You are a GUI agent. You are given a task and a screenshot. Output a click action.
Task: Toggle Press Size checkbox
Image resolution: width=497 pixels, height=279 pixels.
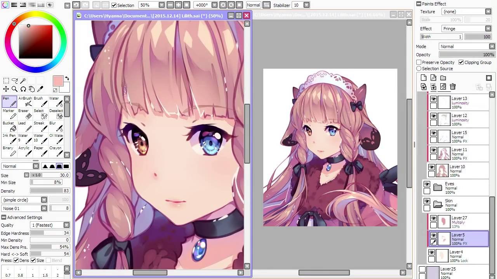coord(33,260)
